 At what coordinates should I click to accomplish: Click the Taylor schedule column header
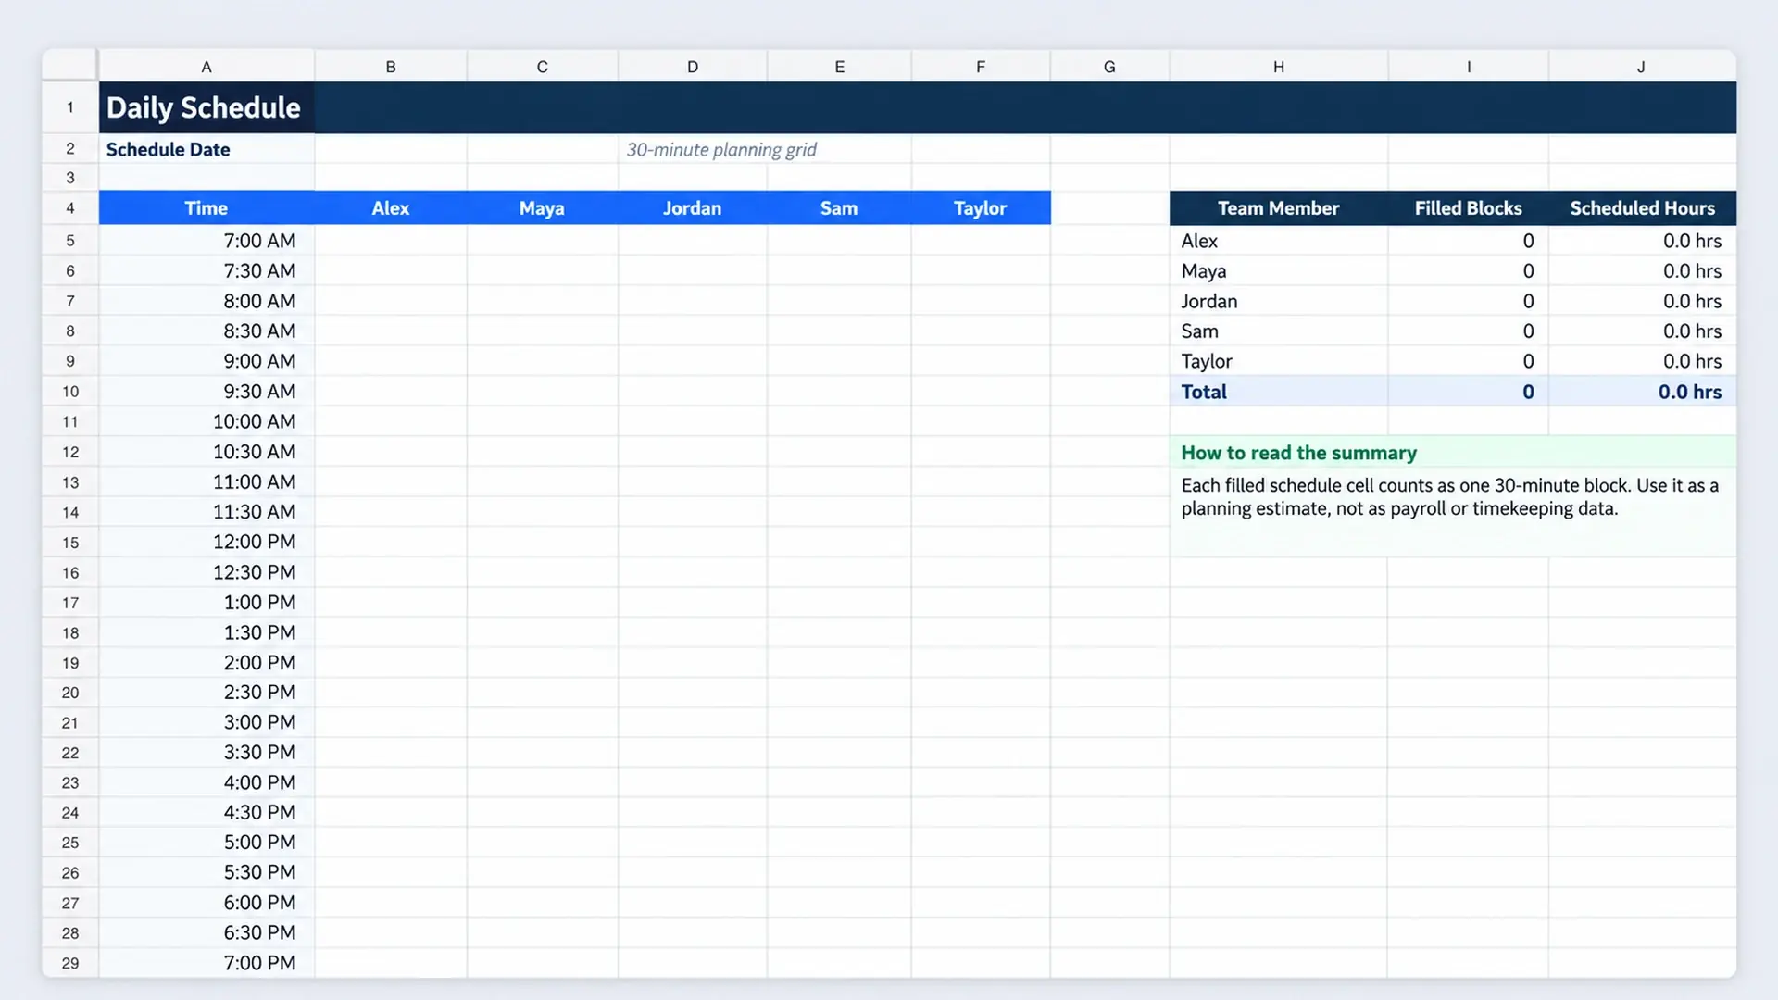(981, 208)
